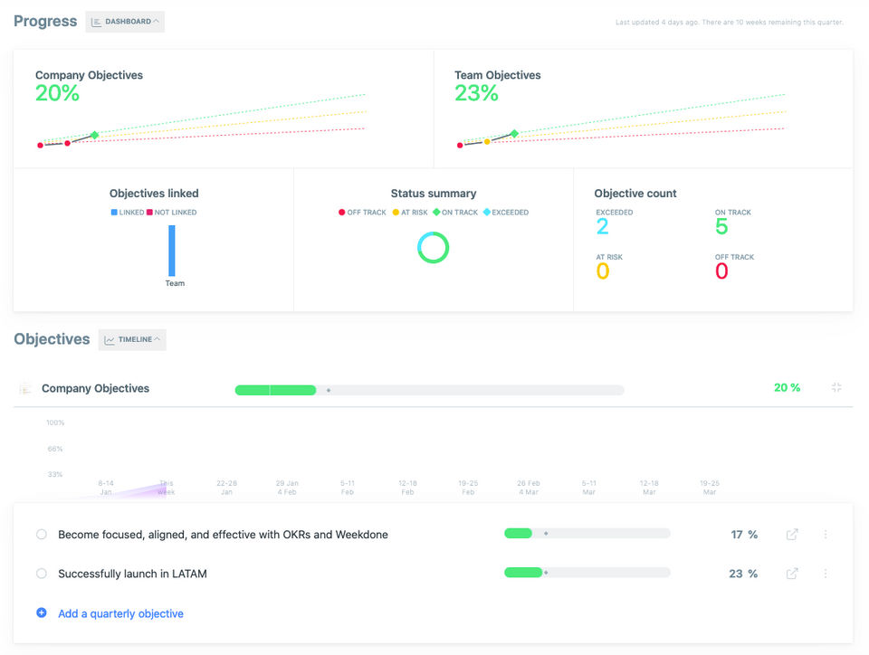Click the Status summary donut chart

click(x=434, y=247)
